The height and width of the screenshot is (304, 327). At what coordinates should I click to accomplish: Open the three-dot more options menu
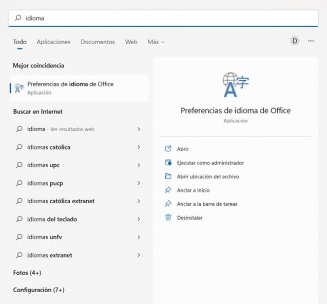pos(311,41)
